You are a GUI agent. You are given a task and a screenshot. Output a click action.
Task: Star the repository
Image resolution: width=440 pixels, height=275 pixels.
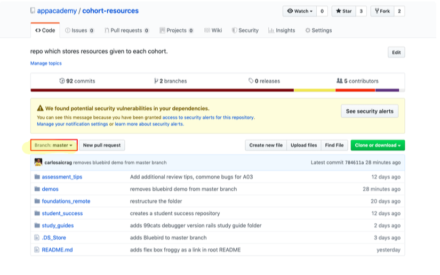tap(344, 11)
